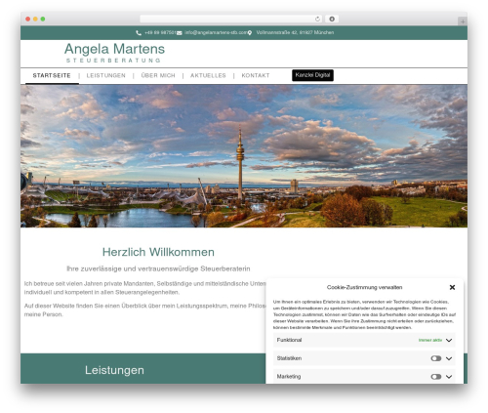
Task: Click the map pin location icon
Action: (250, 33)
